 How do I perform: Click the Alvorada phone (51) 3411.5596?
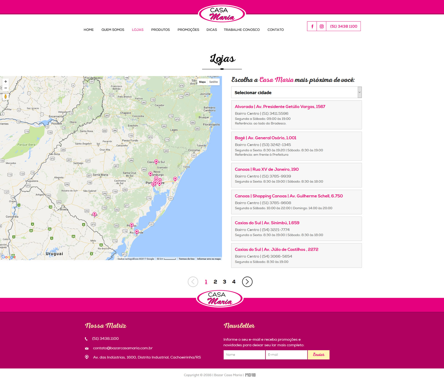(x=275, y=114)
